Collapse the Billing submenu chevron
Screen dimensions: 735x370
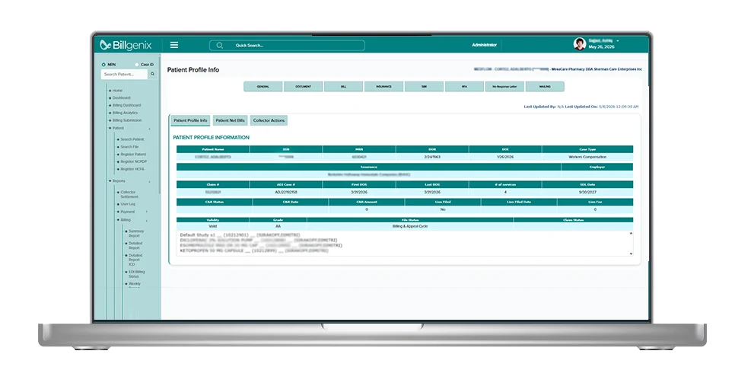click(146, 221)
